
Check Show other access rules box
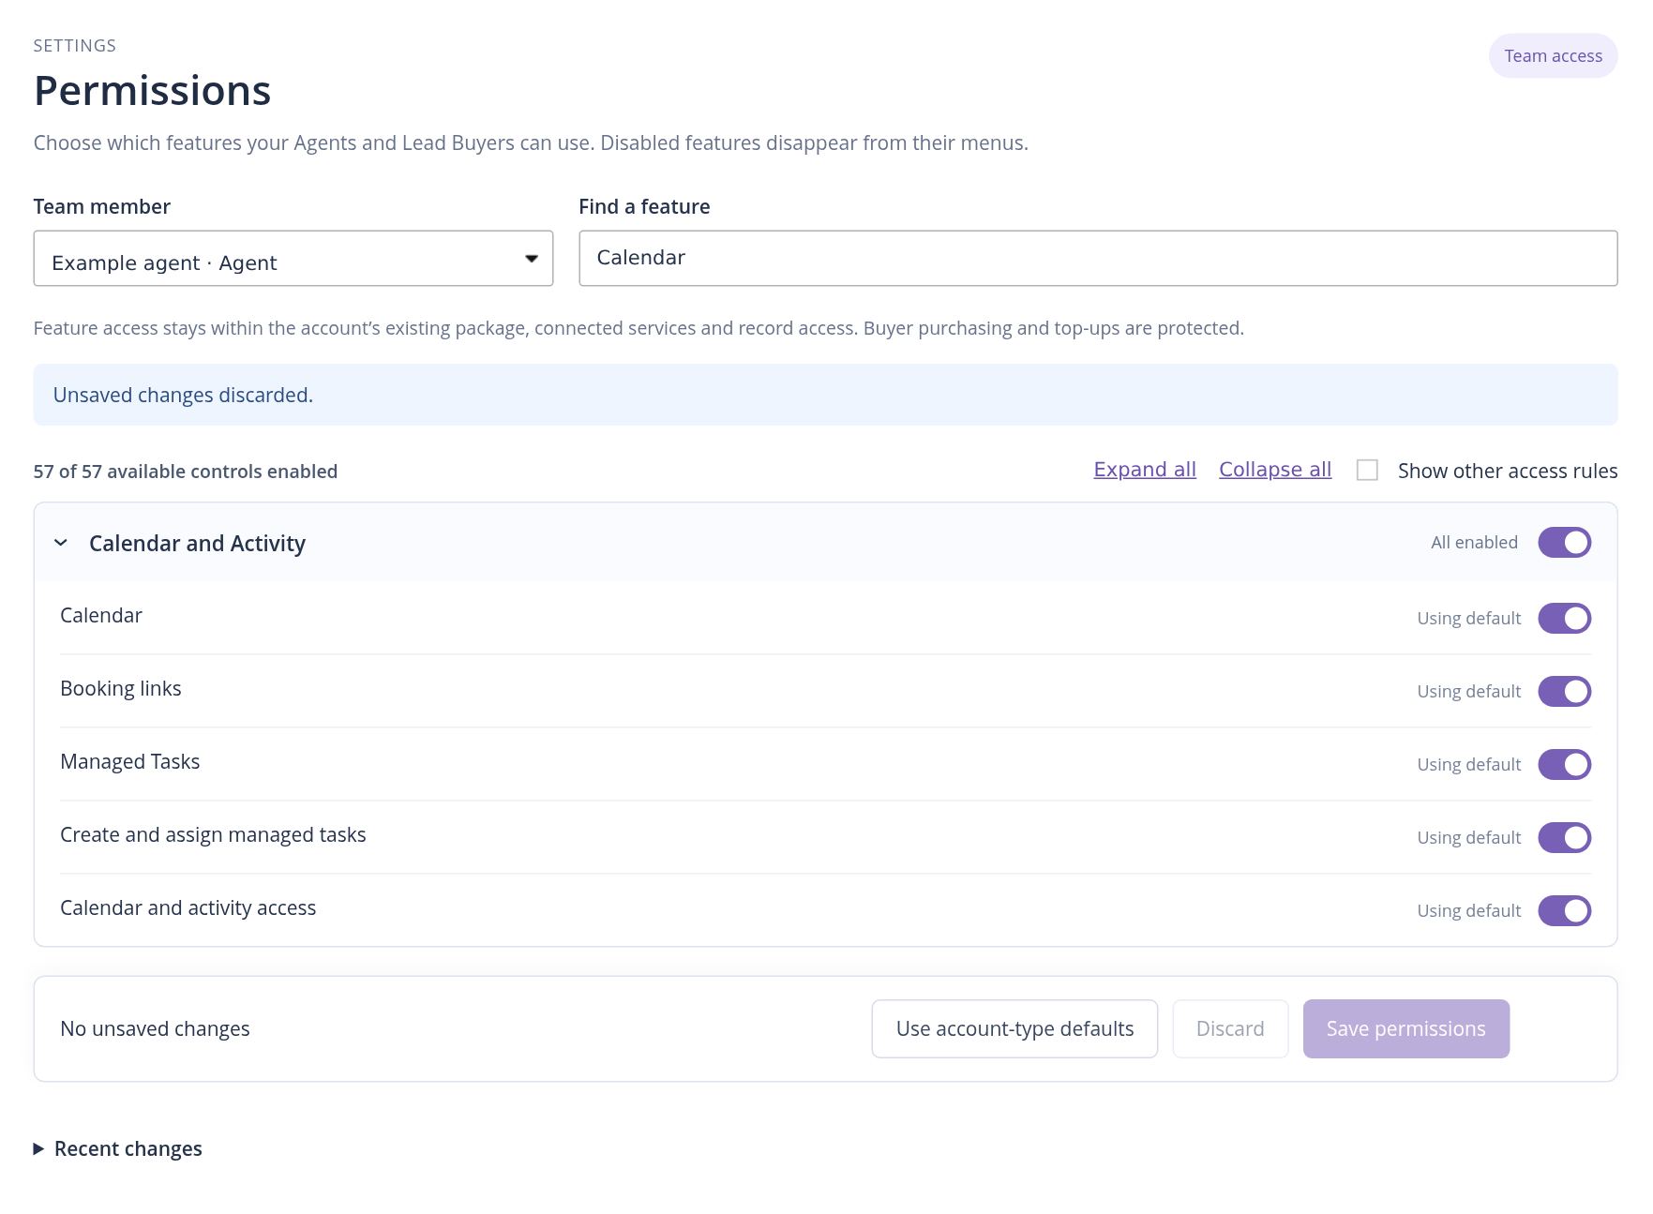(1367, 471)
